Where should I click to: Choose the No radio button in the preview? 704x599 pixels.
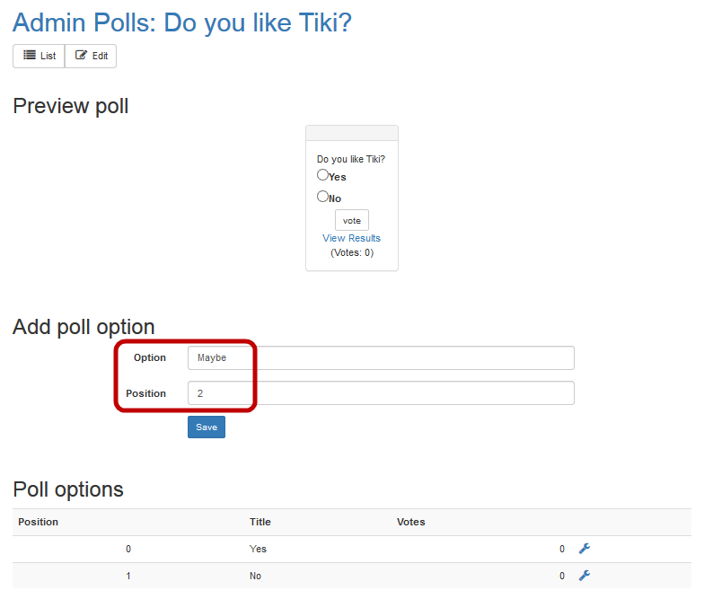click(322, 197)
